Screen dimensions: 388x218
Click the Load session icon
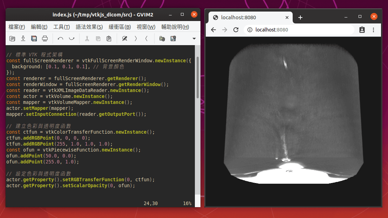point(162,38)
